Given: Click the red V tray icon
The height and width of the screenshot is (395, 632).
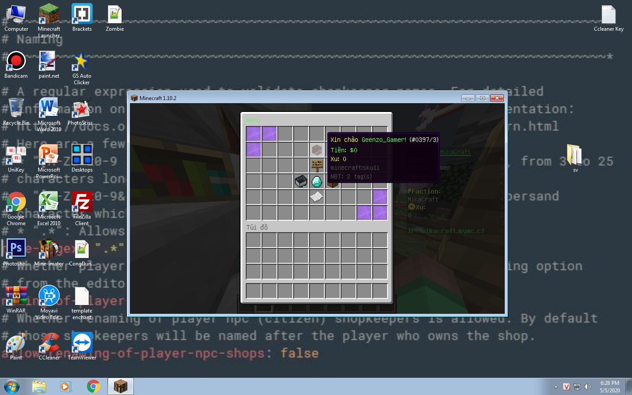Looking at the screenshot, I should pyautogui.click(x=567, y=387).
